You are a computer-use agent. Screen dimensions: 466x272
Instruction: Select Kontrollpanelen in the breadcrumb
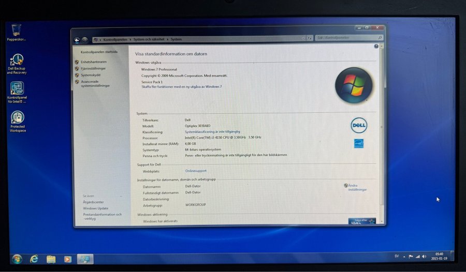pyautogui.click(x=115, y=39)
